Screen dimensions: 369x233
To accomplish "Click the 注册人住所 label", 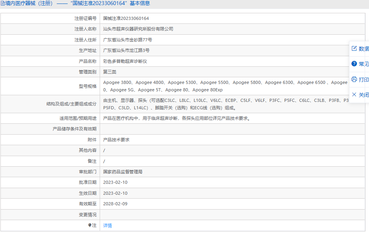I will 86,40.
